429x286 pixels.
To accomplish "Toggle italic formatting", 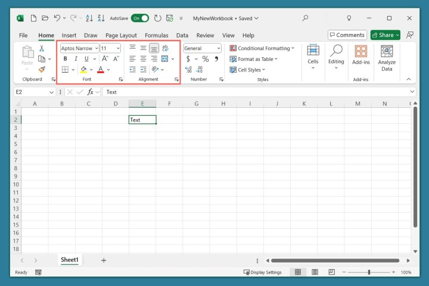I will coord(76,59).
